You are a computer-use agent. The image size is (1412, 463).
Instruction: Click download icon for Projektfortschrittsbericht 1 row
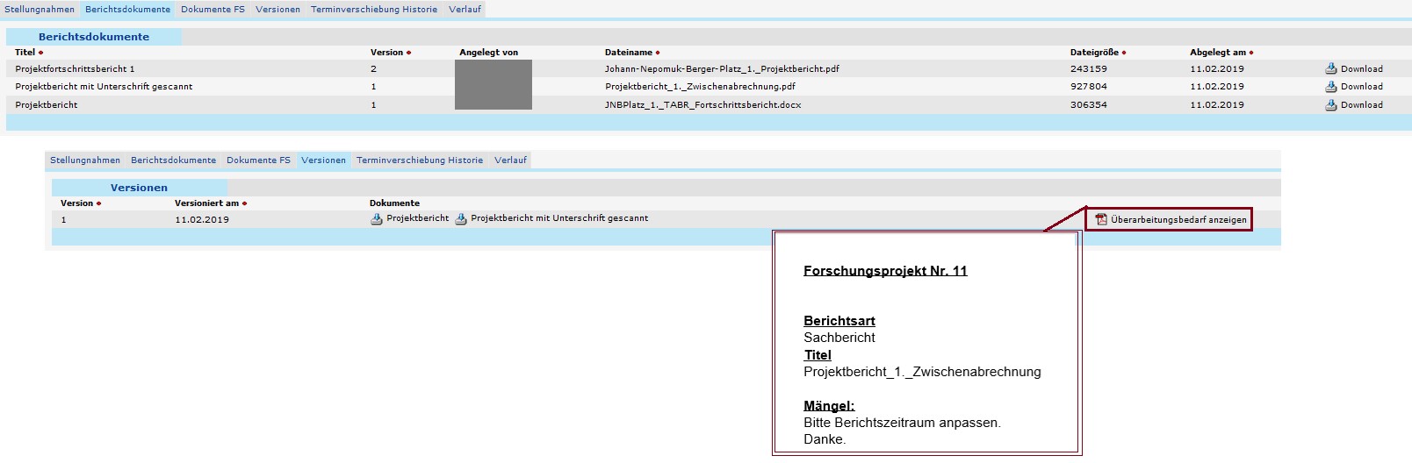[x=1331, y=68]
